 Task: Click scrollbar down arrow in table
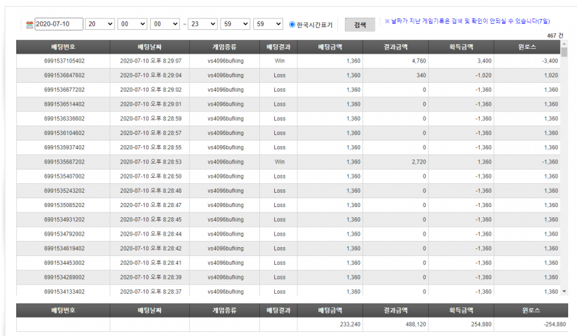(564, 291)
